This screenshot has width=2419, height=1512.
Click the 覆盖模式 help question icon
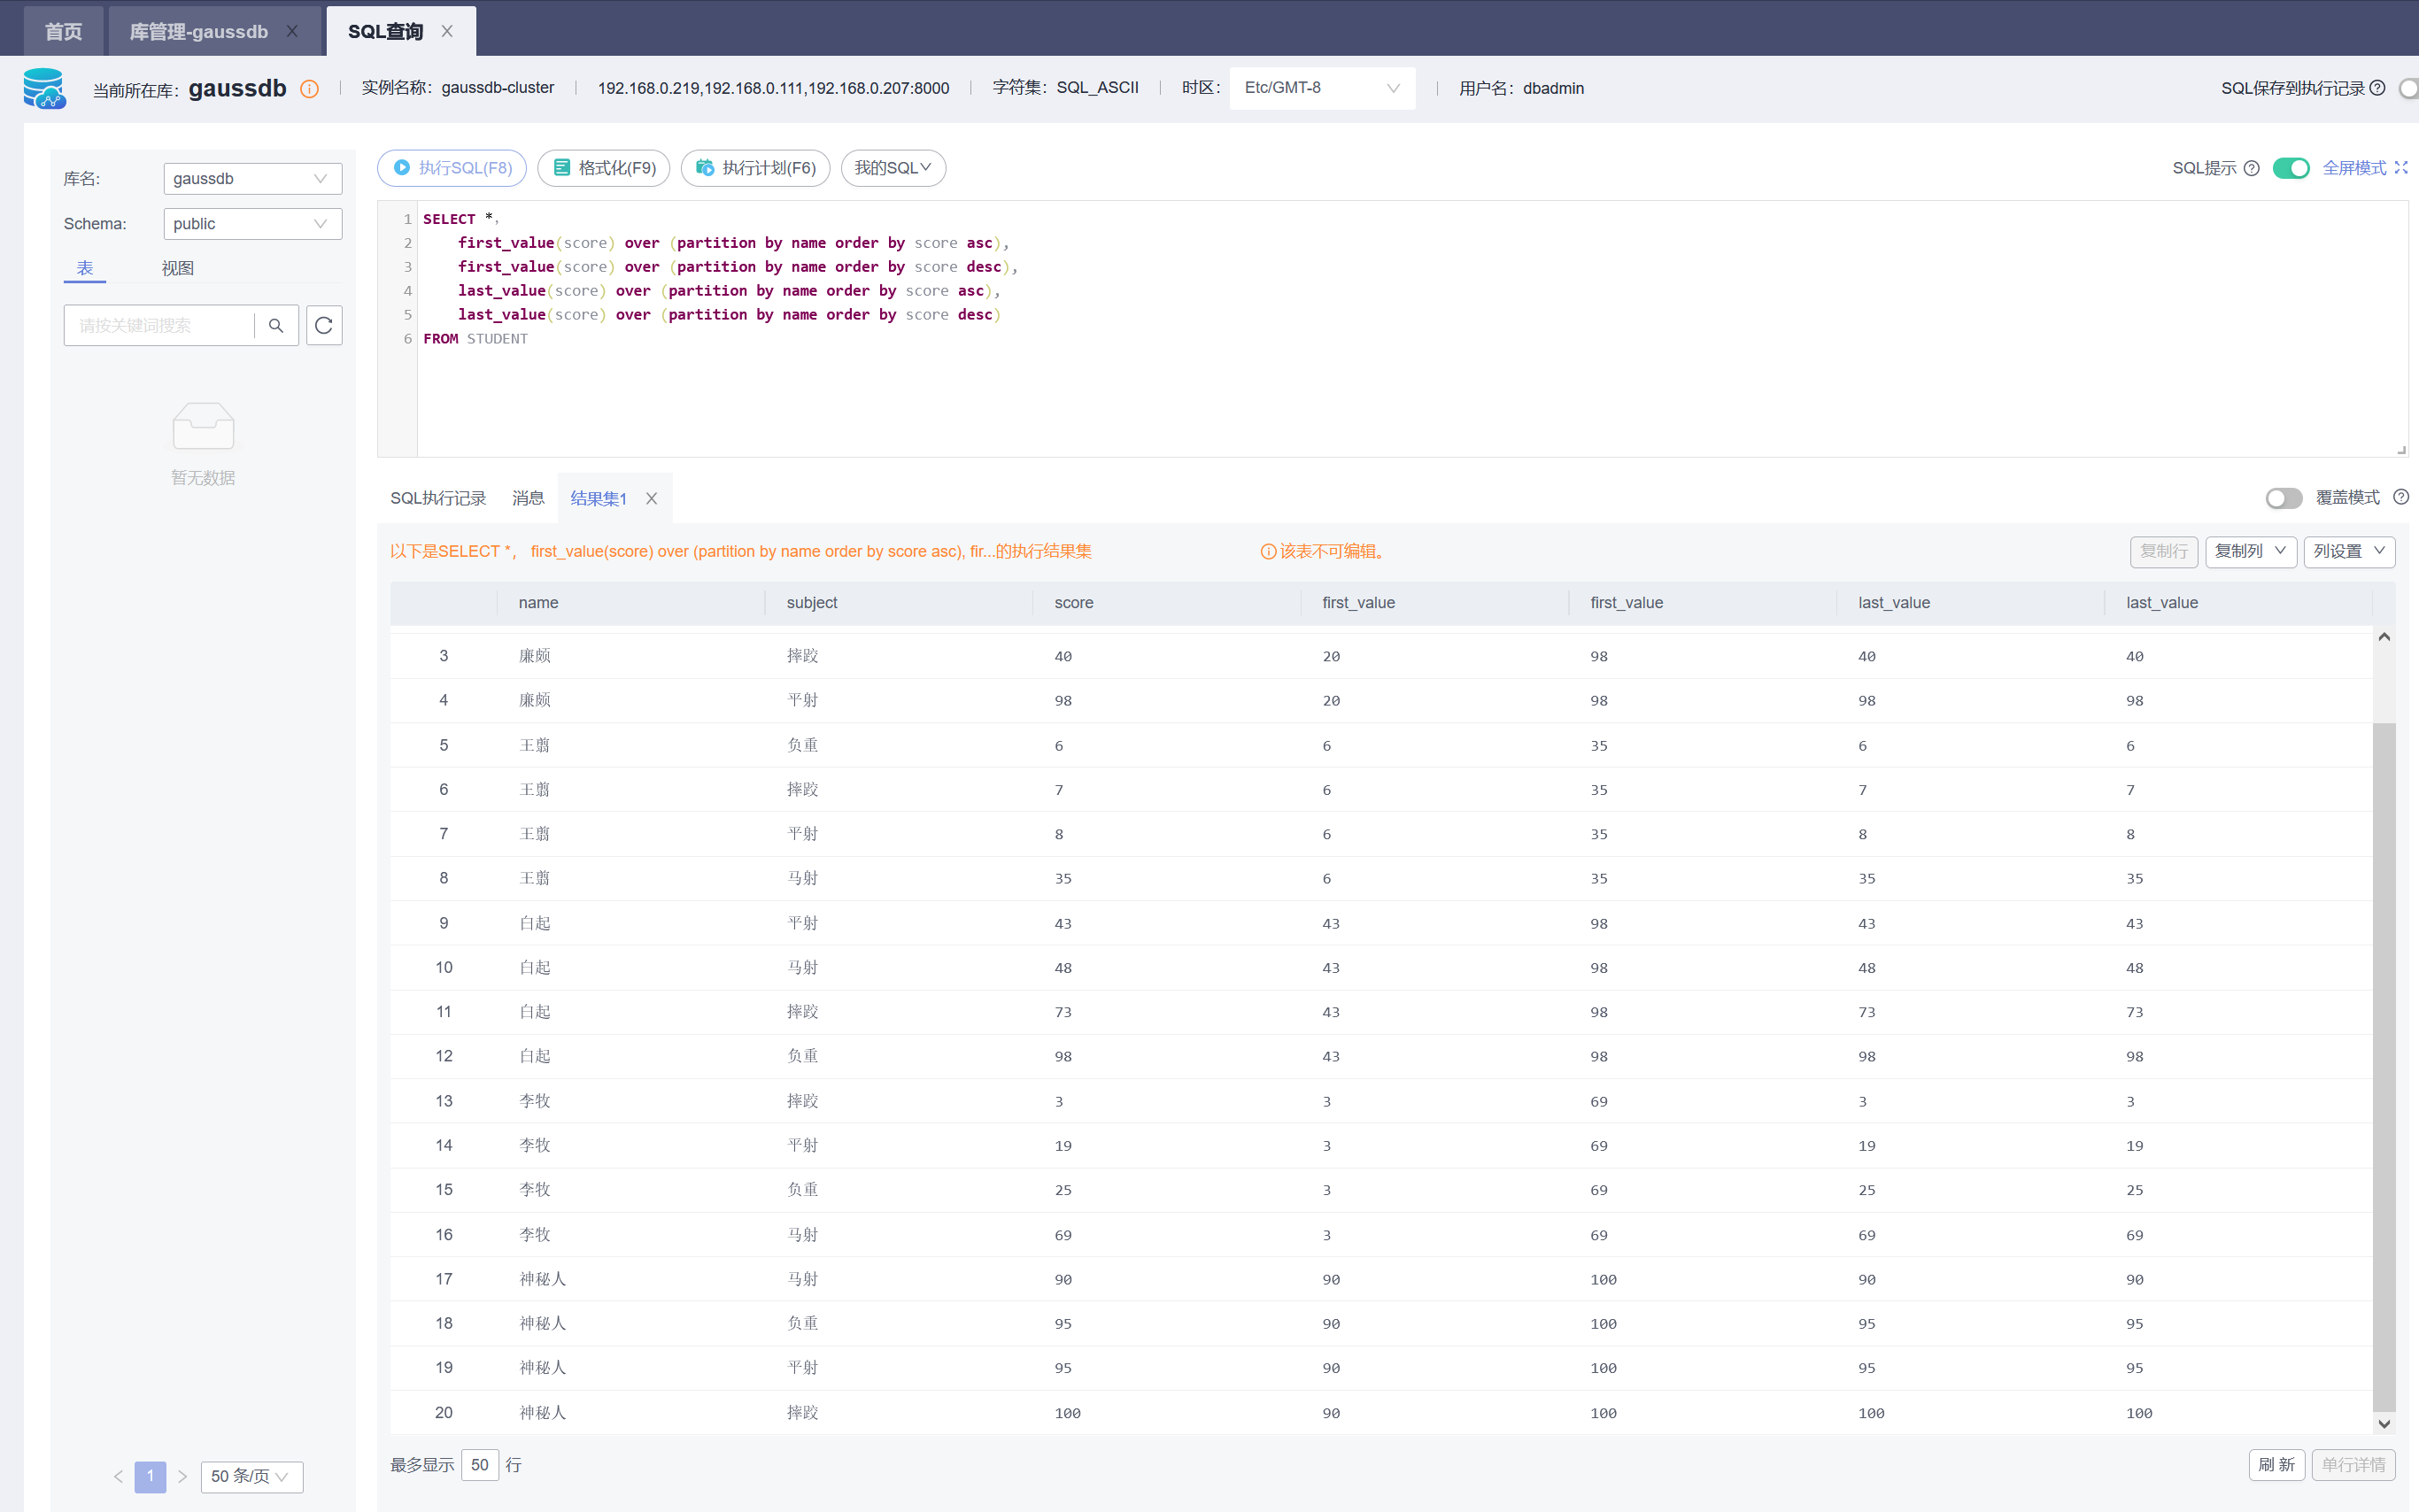click(x=2401, y=498)
